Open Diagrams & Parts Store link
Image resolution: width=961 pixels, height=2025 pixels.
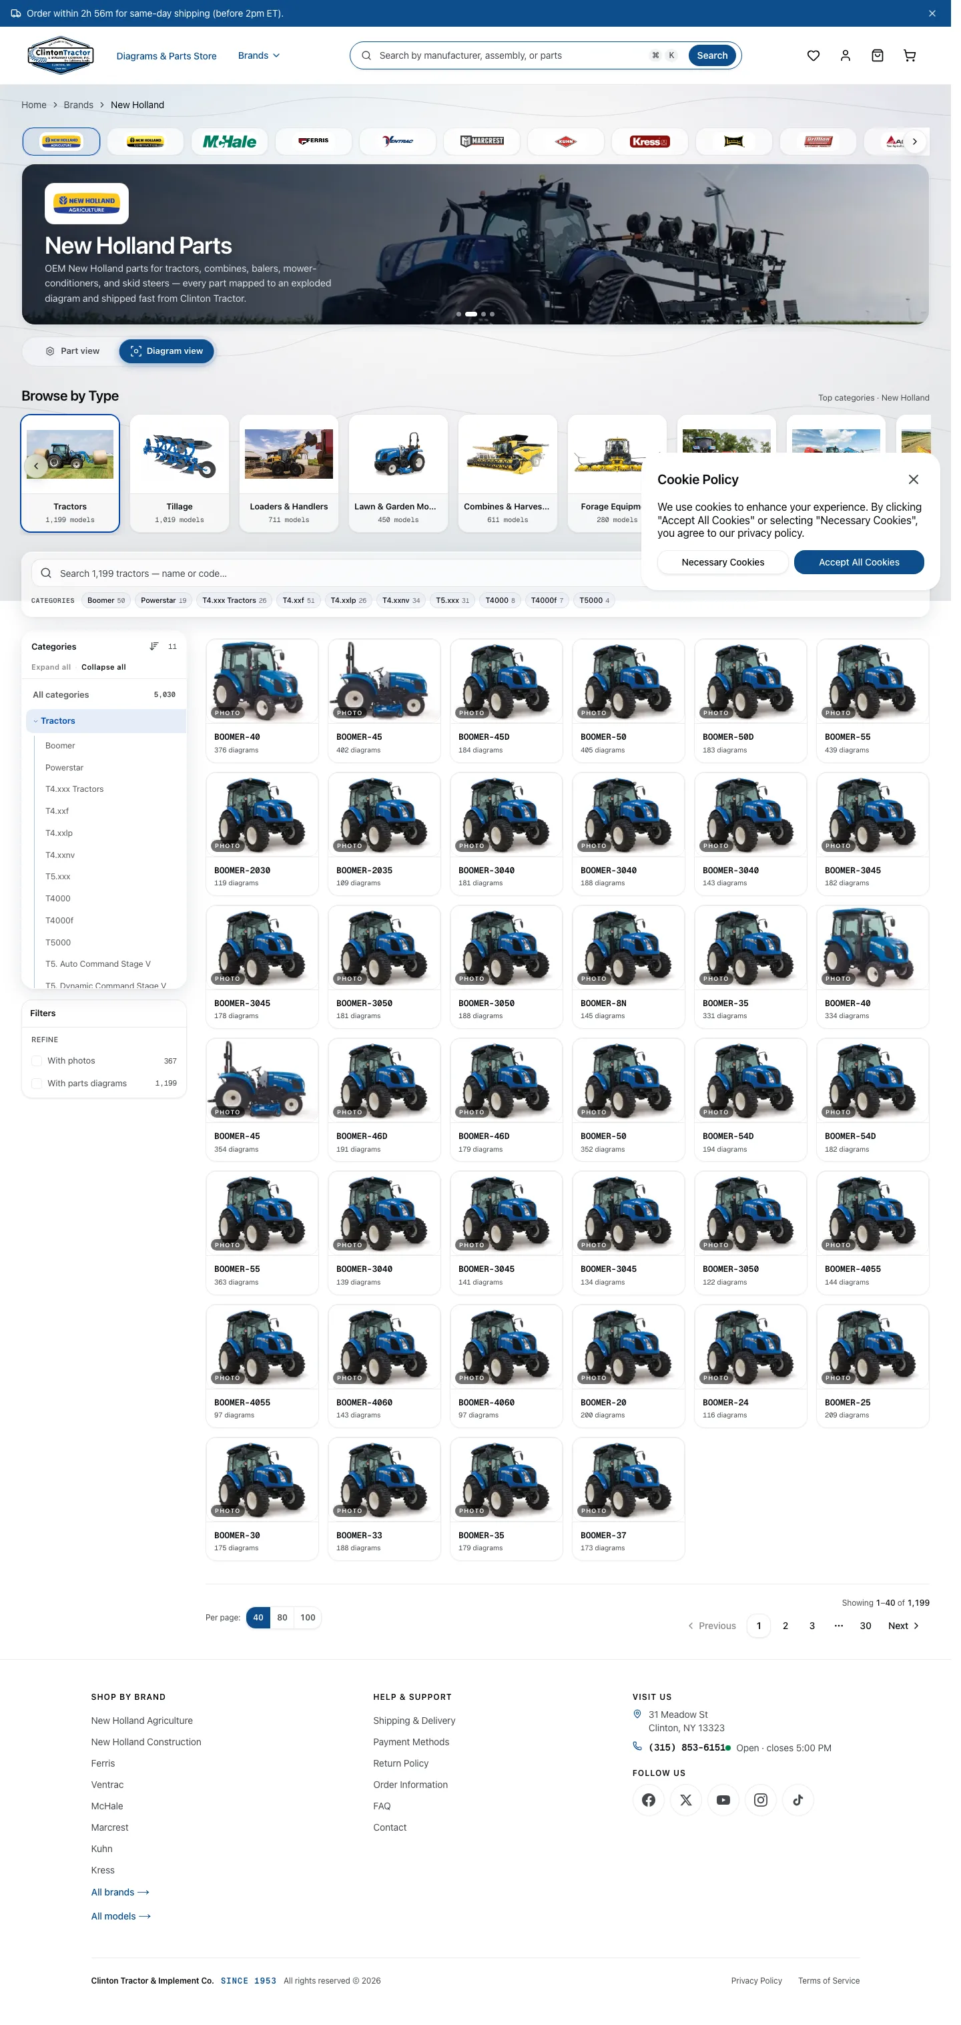click(168, 57)
